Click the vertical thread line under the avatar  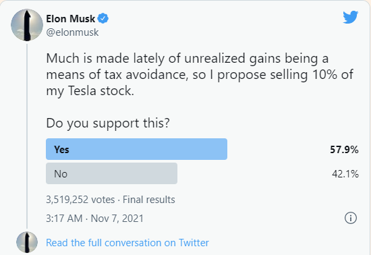tap(27, 136)
